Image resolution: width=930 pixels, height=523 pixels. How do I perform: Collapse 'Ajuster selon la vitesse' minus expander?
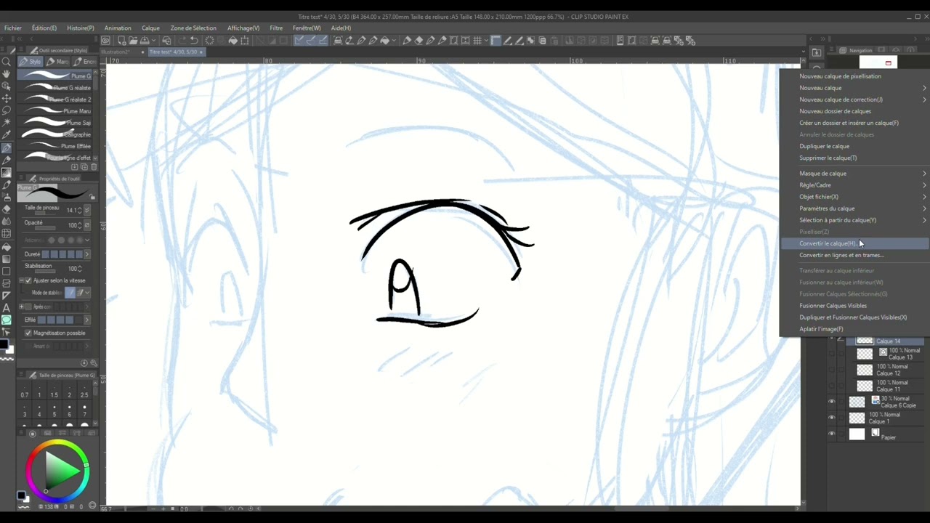21,280
